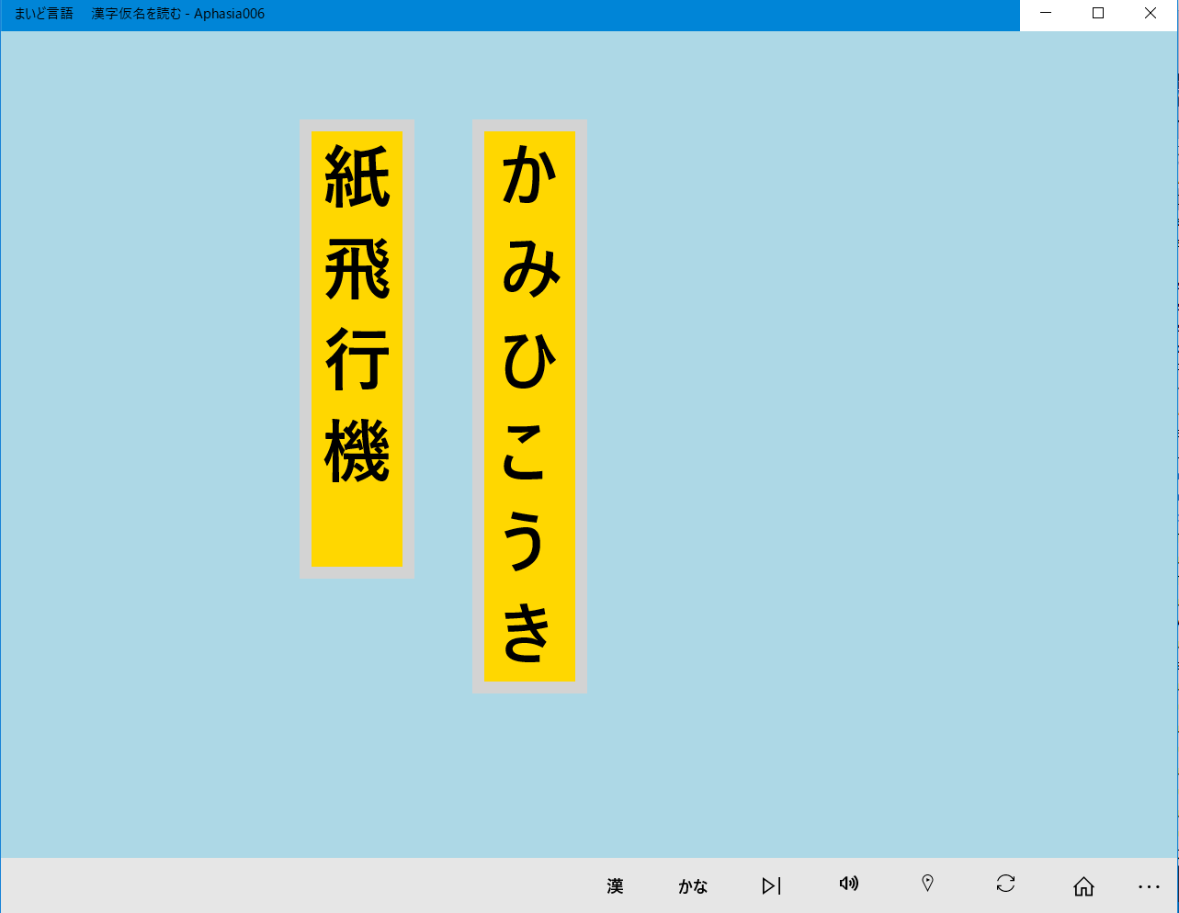Maximize the Aphasia006 window
Screen dimensions: 1179x913
tap(1098, 14)
